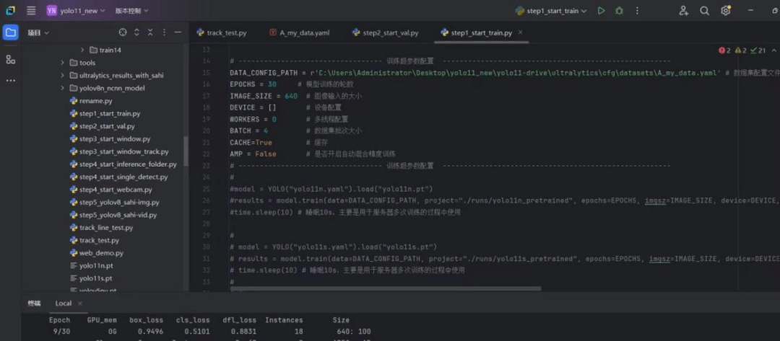Click the typo indicator showing 21
Screen dimensions: 780x341
[758, 50]
